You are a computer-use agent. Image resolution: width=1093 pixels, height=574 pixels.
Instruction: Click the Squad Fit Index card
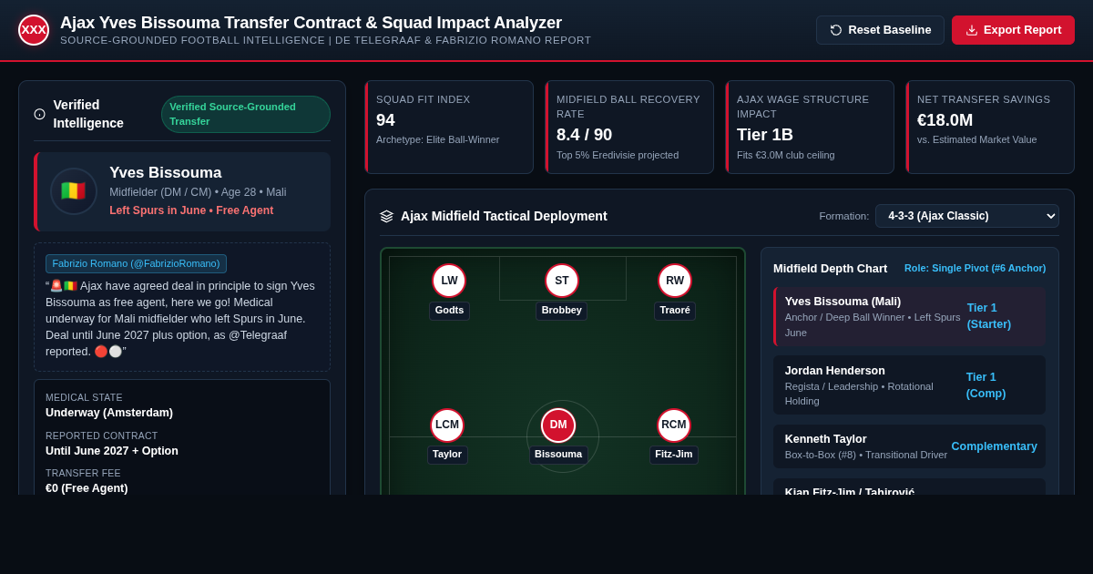[449, 128]
